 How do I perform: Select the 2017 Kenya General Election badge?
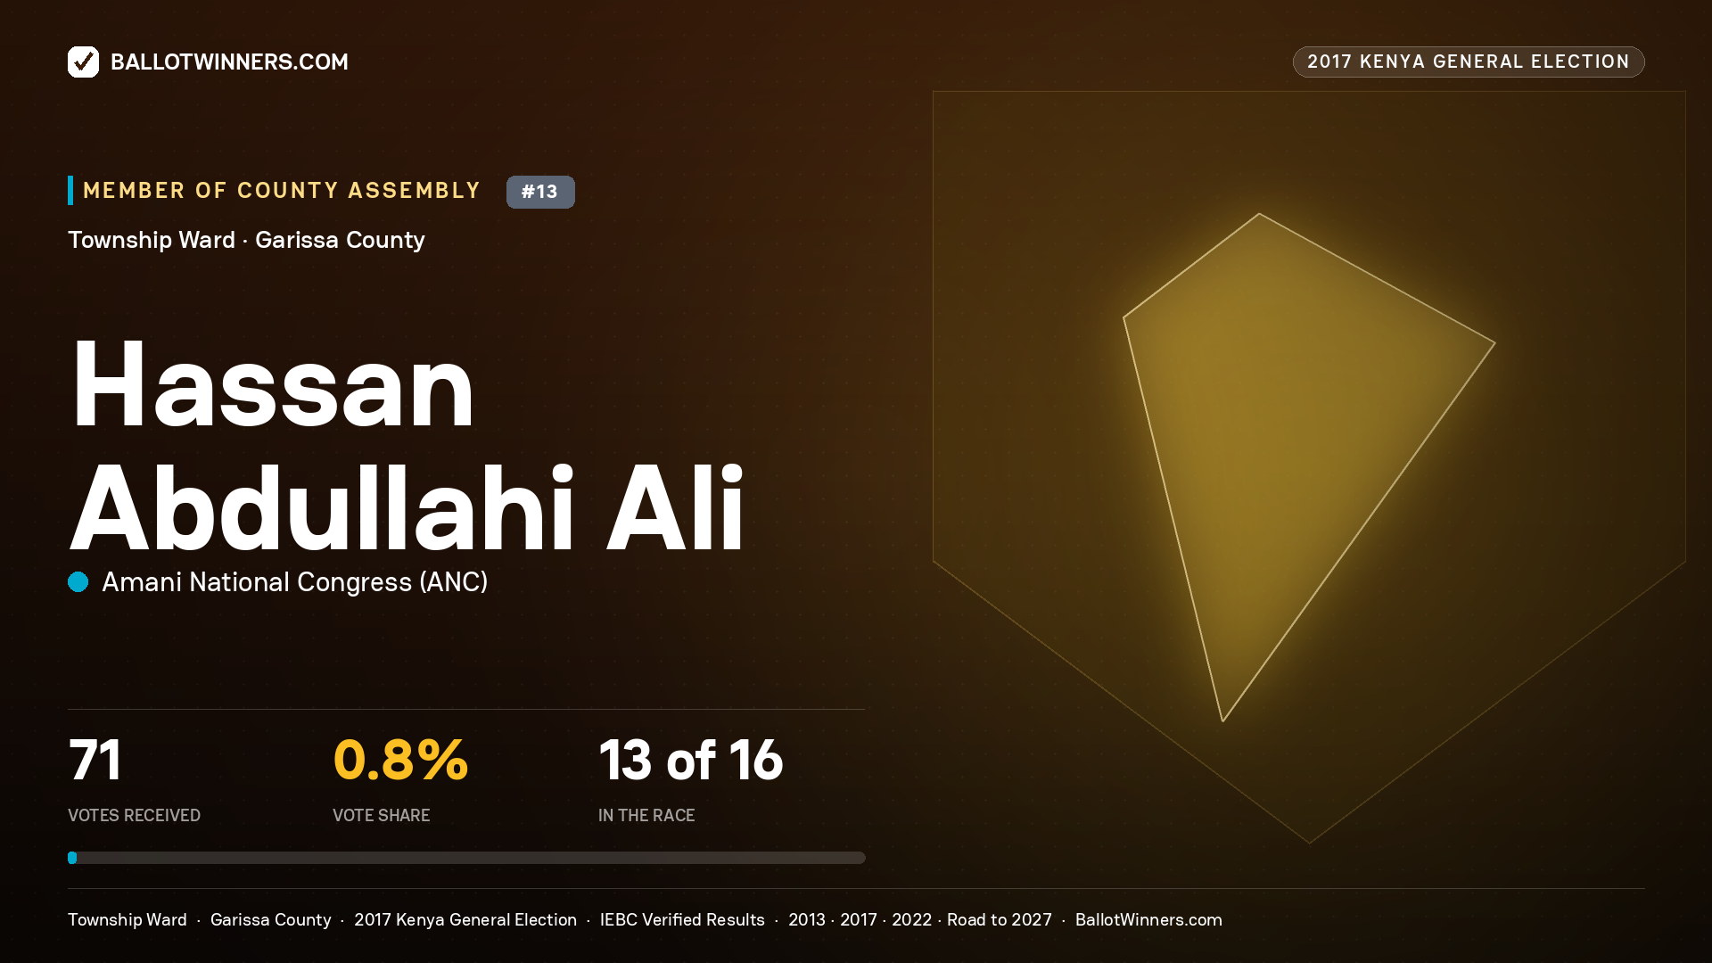[1469, 62]
